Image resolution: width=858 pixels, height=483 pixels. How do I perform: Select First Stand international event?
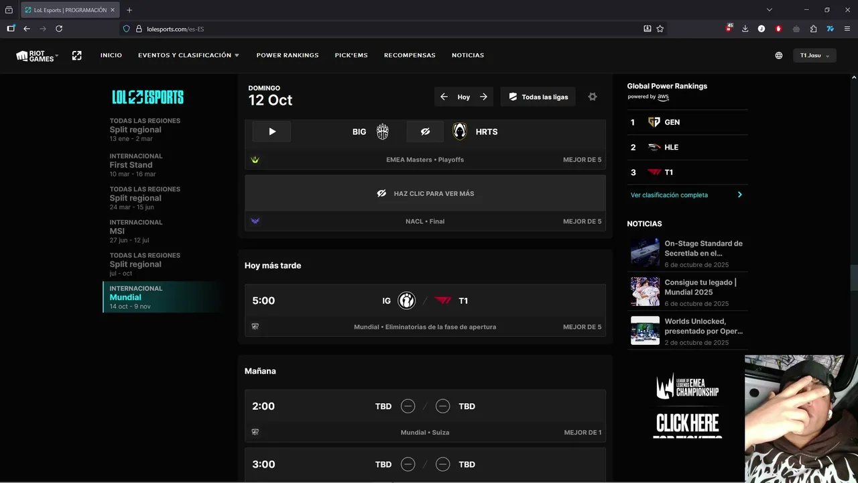coord(161,165)
